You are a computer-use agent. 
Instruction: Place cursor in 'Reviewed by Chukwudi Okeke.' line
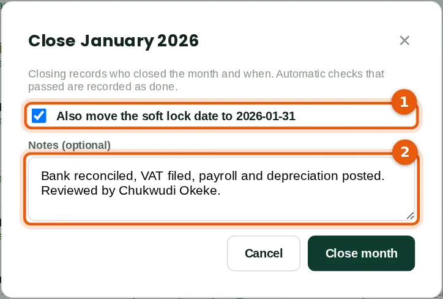click(131, 190)
